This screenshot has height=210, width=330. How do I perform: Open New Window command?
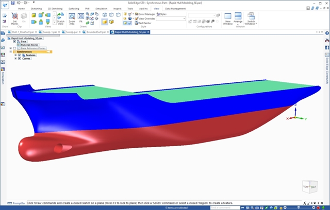(228, 19)
